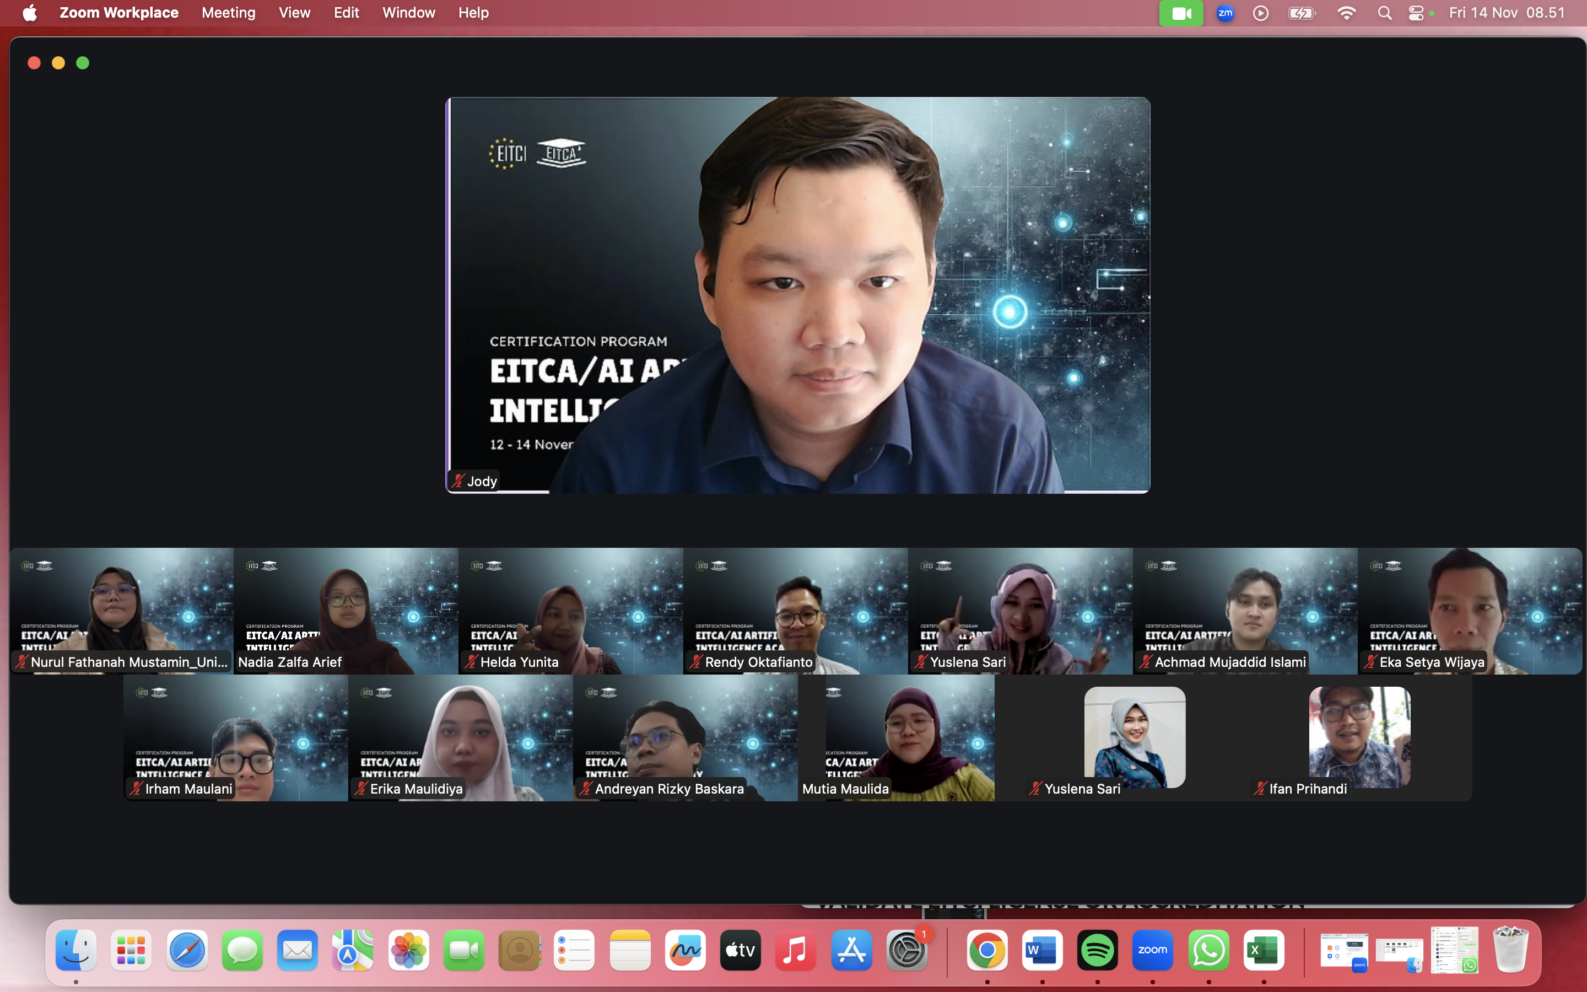Open Launchpad from the Dock
This screenshot has height=992, width=1587.
[x=131, y=950]
